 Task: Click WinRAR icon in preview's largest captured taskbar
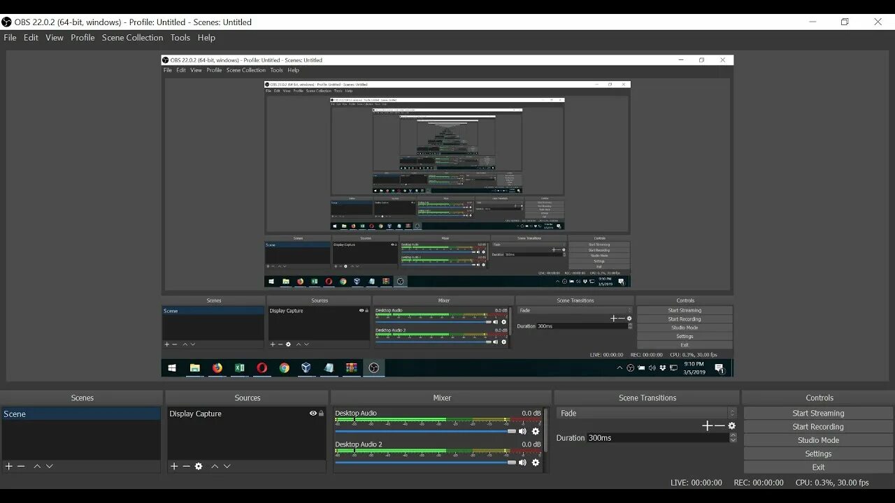point(351,368)
